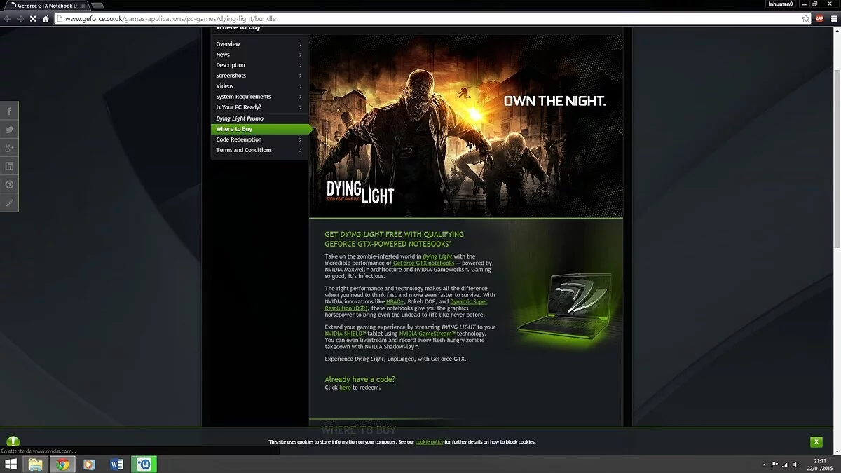Screen dimensions: 841x473
Task: Click the 'Already have a code?' heading
Action: coord(360,379)
